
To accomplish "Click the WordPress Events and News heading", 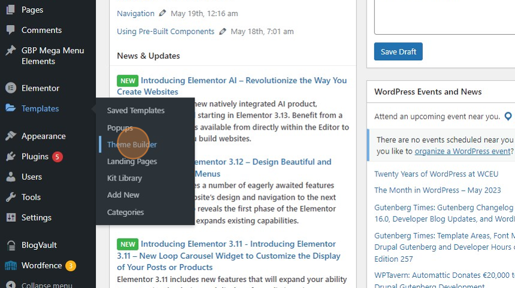I will coord(428,92).
